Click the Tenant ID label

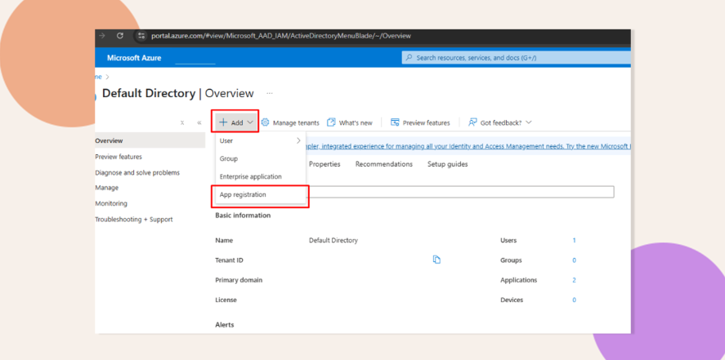point(229,260)
